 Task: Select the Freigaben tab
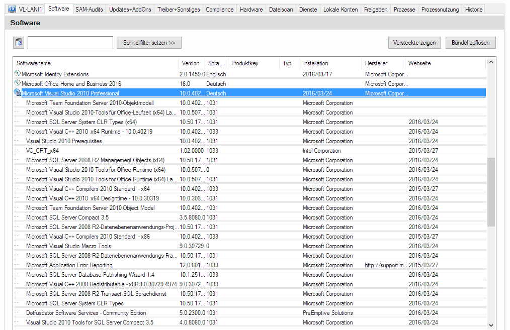click(376, 10)
